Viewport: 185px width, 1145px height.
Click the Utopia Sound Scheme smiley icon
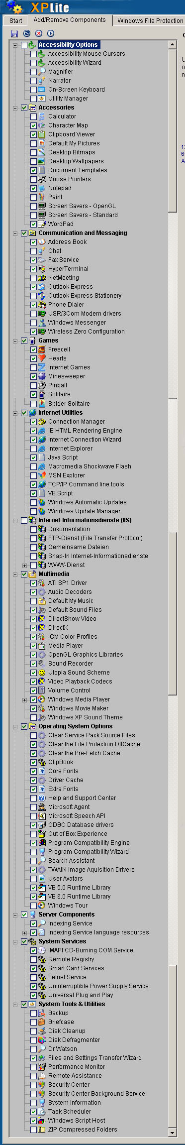tap(42, 673)
